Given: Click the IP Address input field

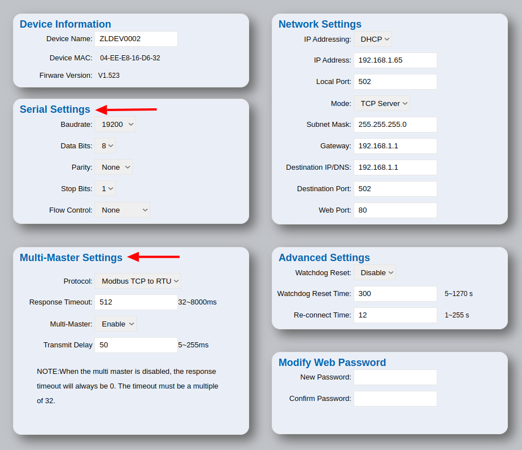Looking at the screenshot, I should point(395,60).
